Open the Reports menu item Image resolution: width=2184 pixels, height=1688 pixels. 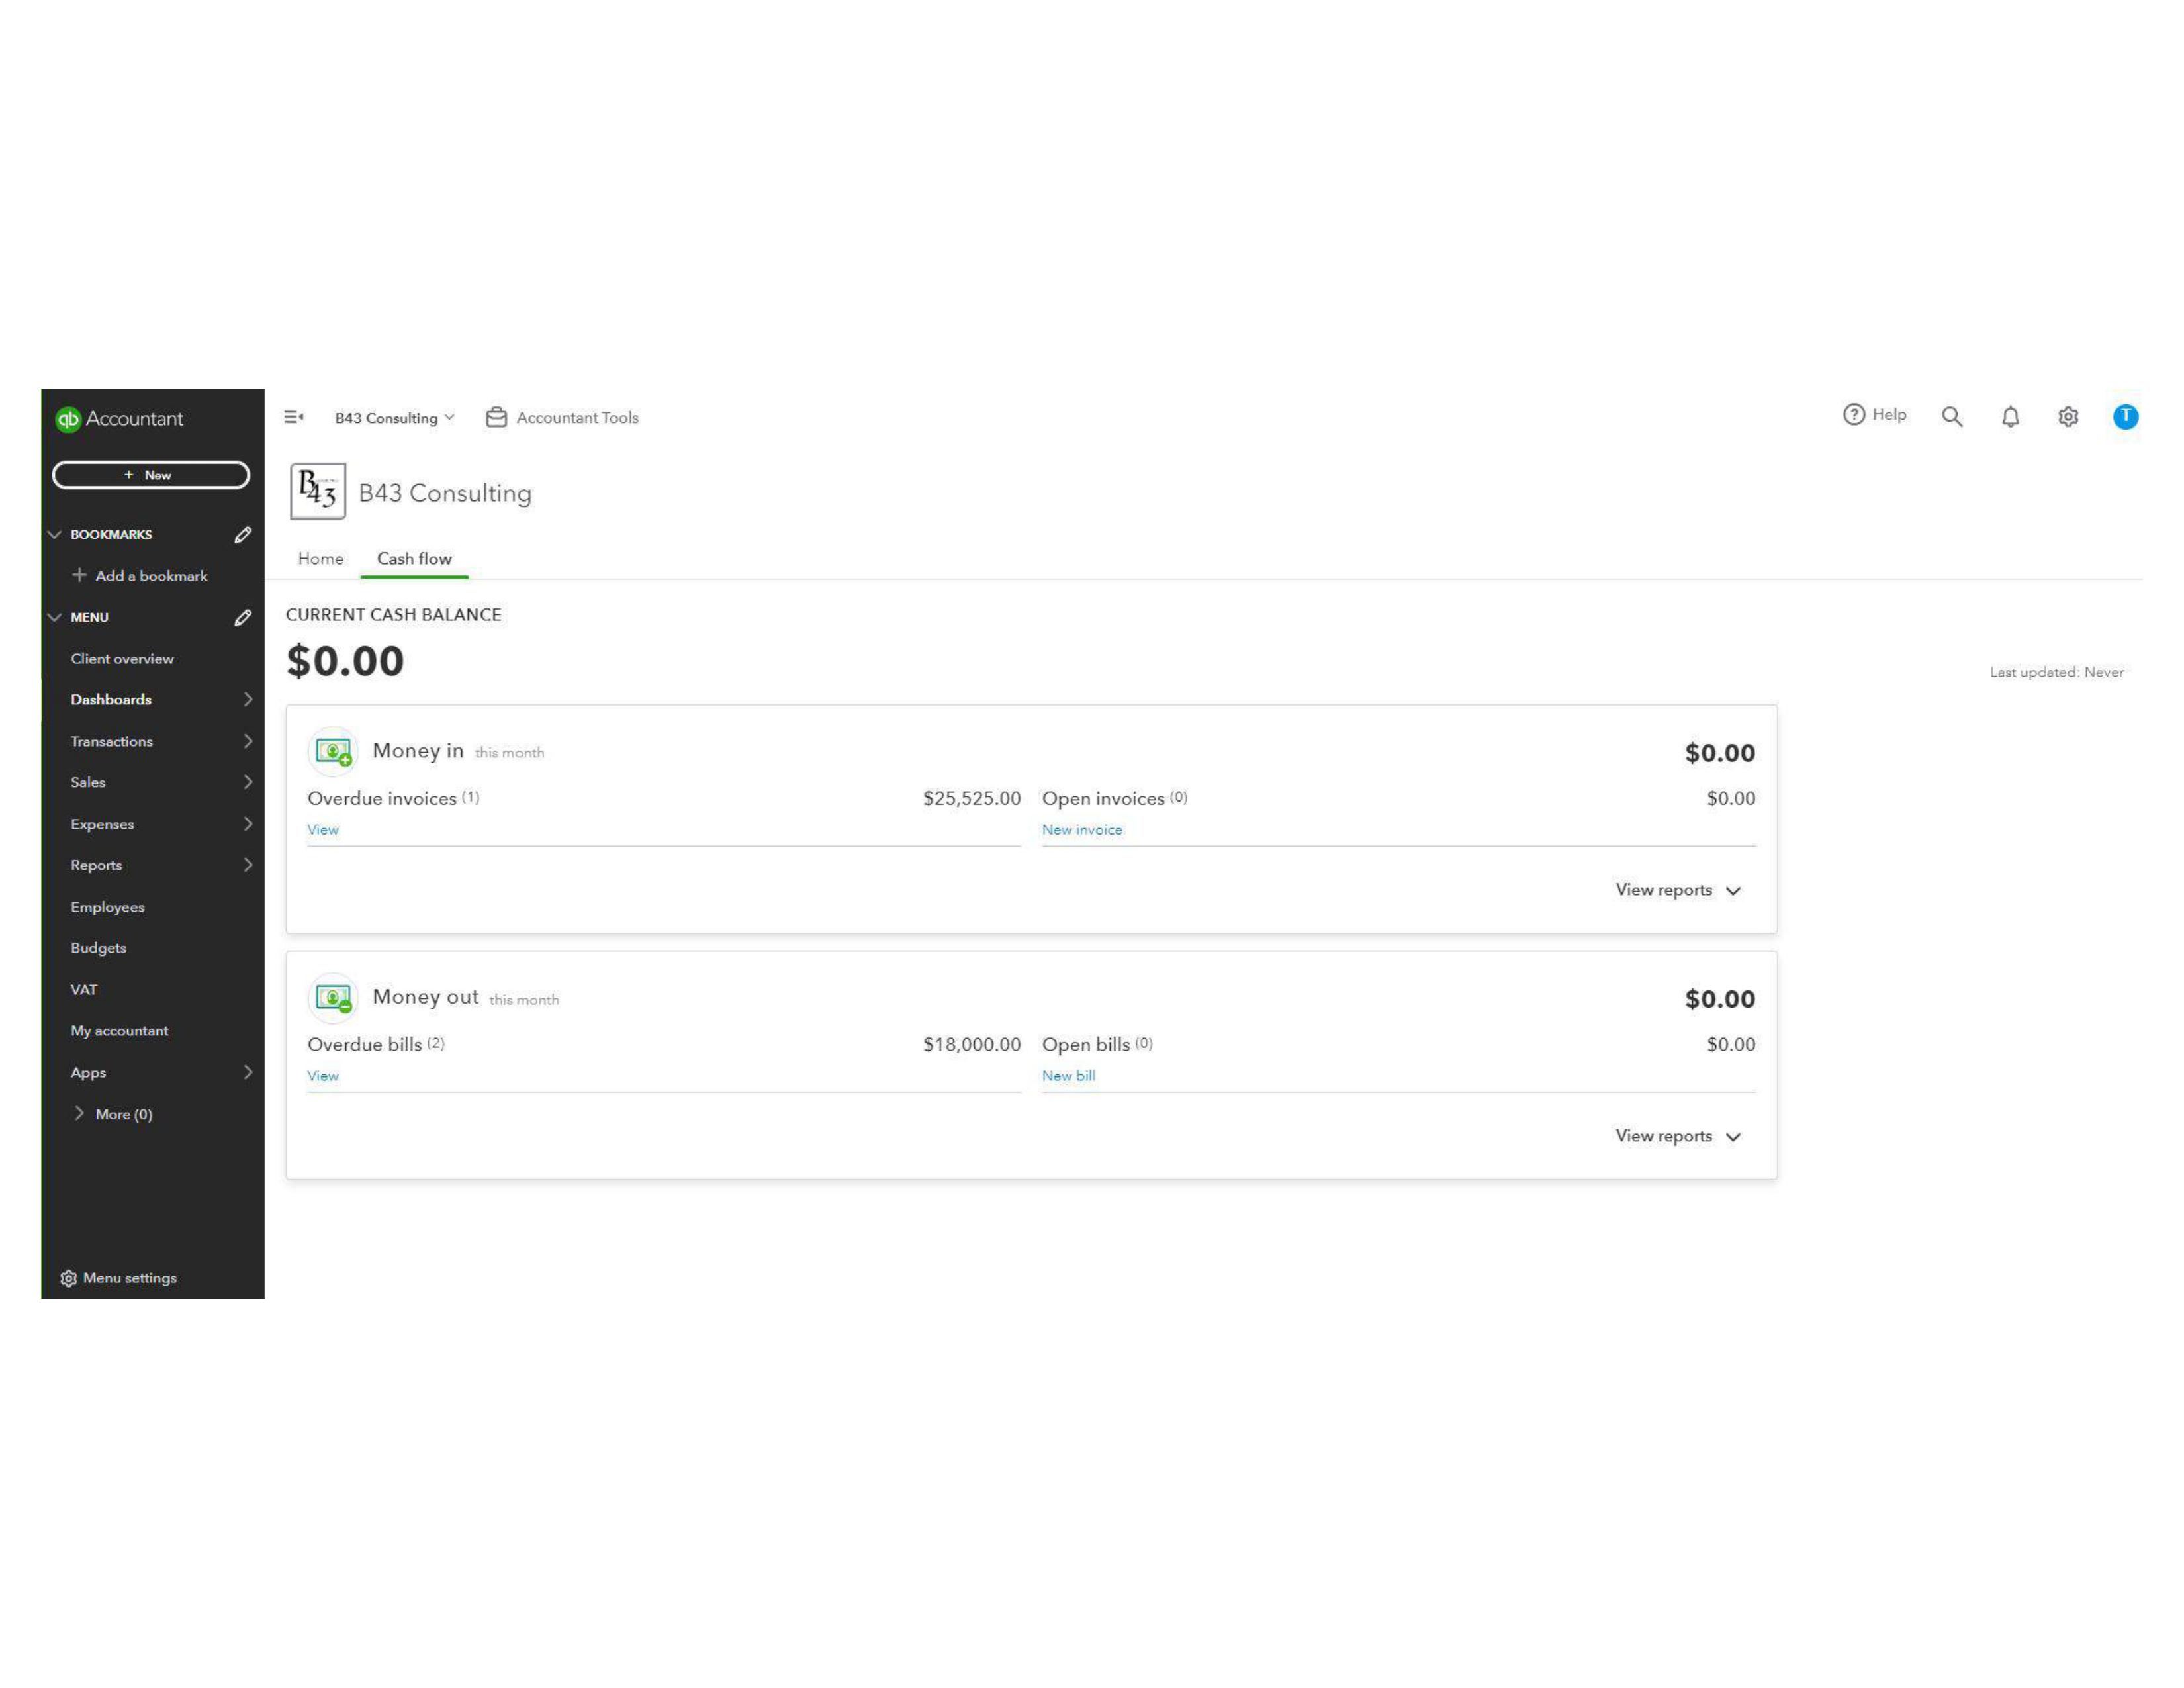pos(96,865)
